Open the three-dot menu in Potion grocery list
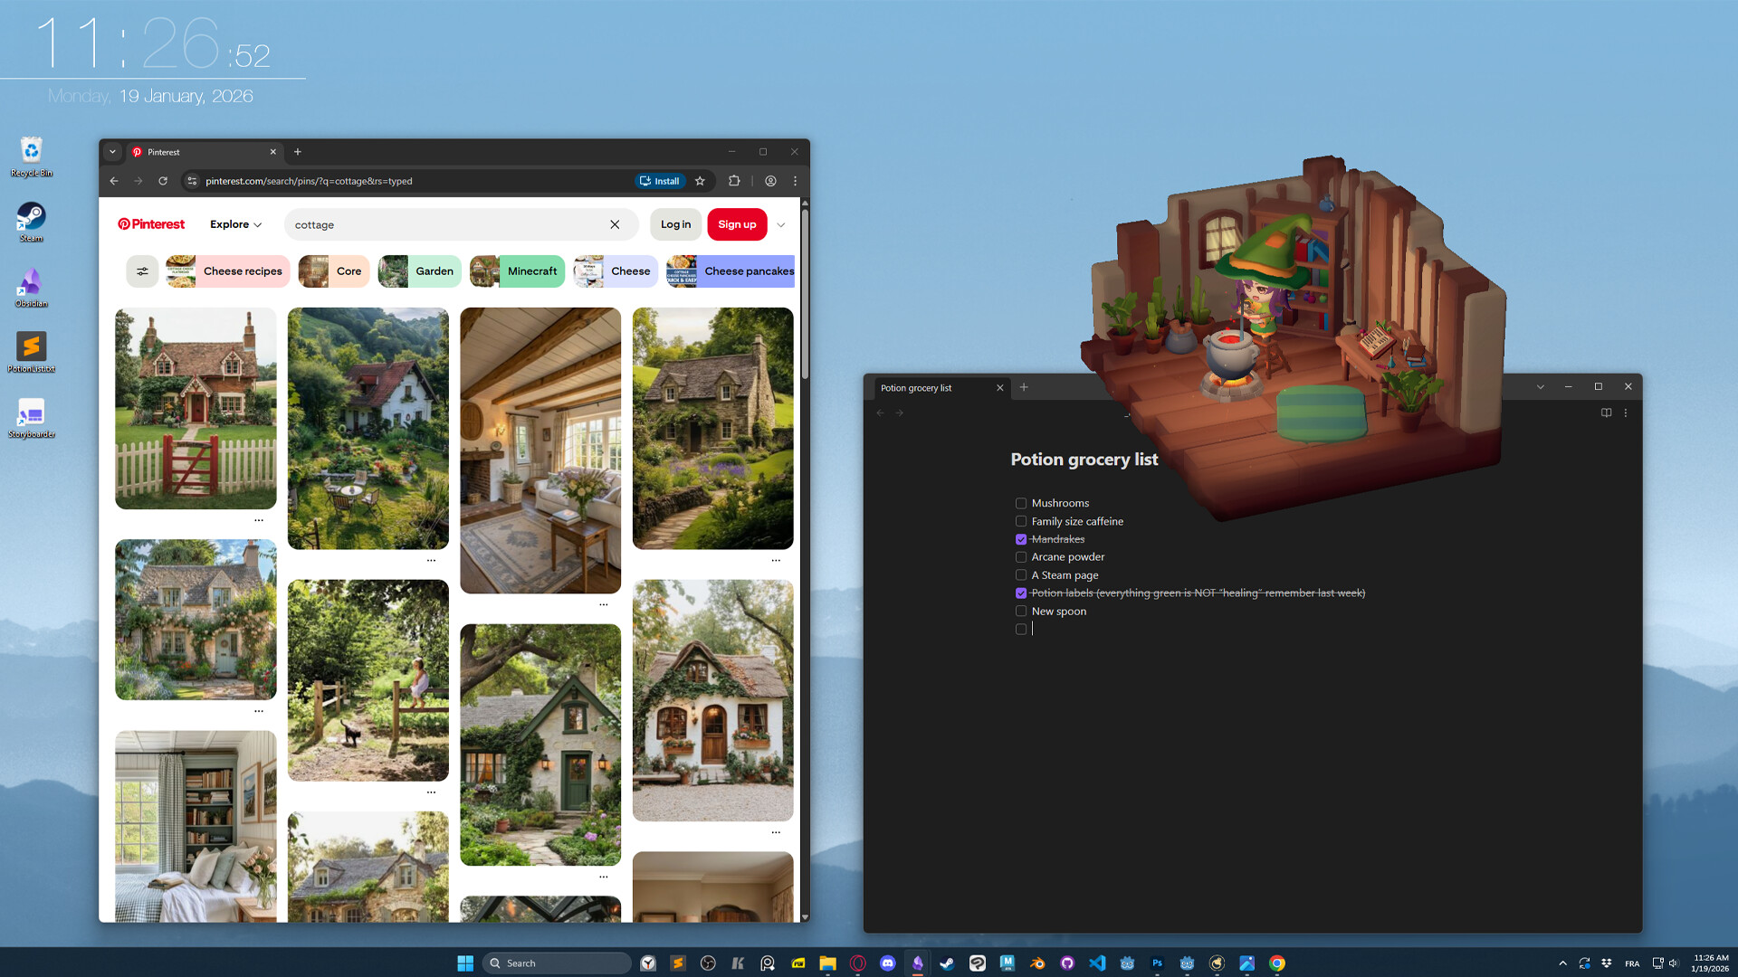This screenshot has width=1738, height=977. click(x=1627, y=413)
